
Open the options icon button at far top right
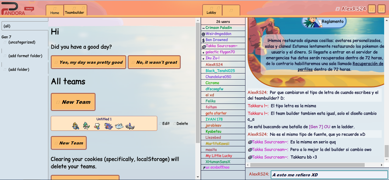click(x=381, y=9)
